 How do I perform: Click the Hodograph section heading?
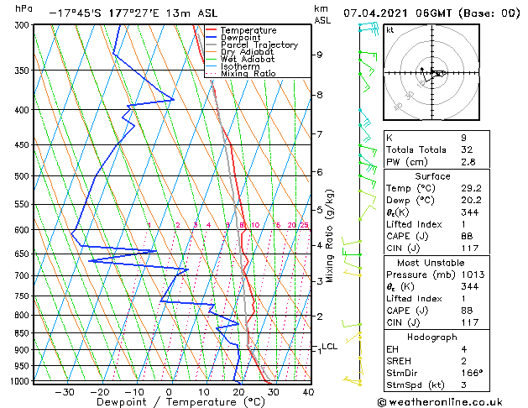click(x=432, y=337)
